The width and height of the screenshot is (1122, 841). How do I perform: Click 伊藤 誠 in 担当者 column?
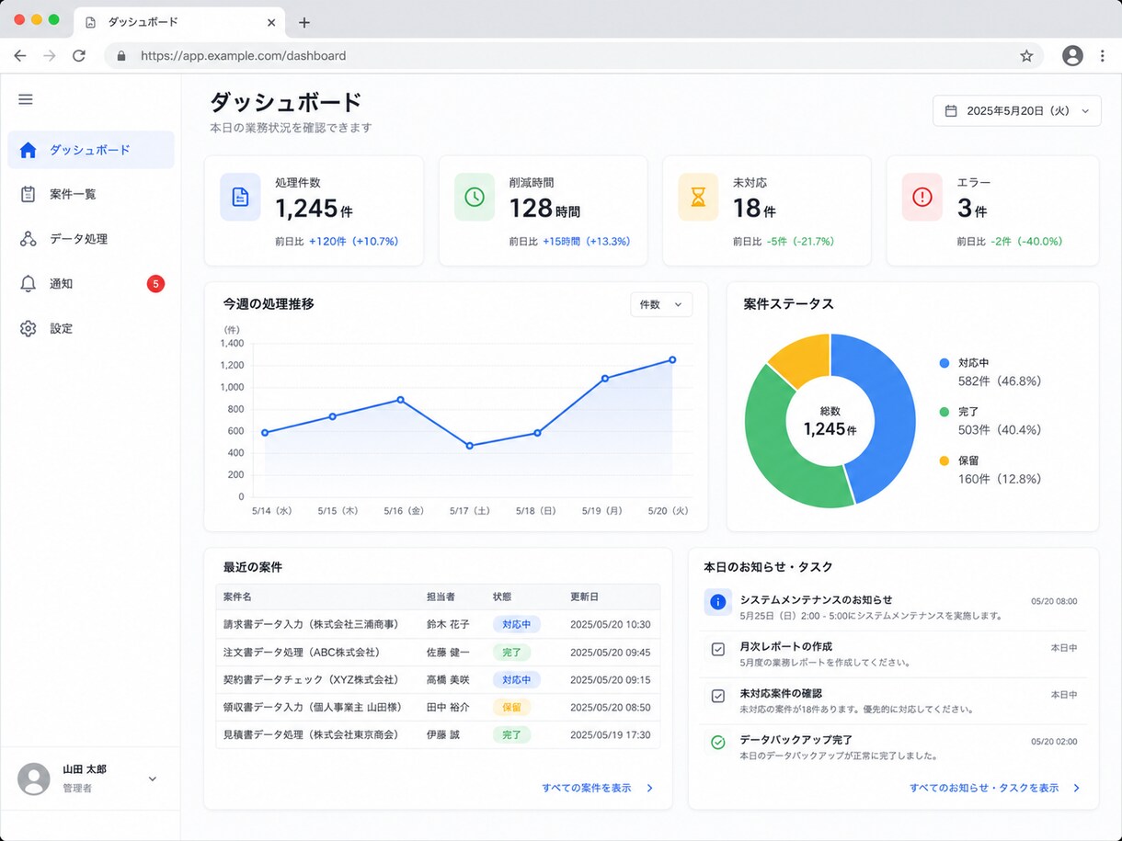(443, 734)
